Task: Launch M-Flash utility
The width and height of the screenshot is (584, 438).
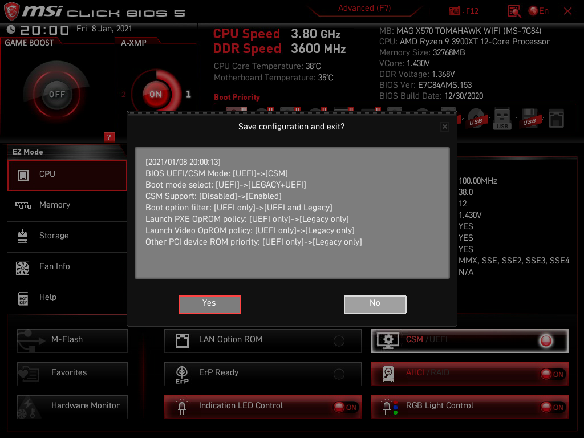Action: click(72, 341)
